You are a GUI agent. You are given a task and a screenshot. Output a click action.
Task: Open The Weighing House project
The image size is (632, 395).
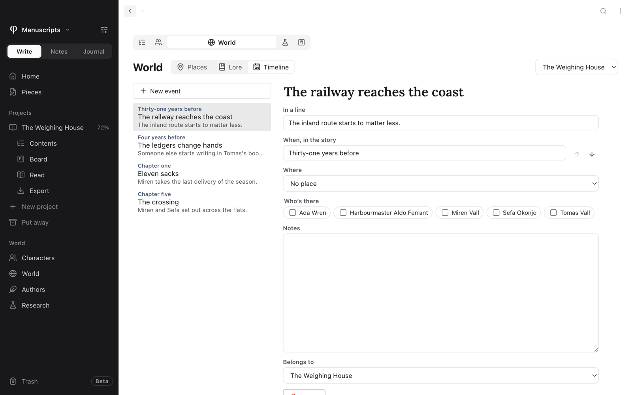(x=59, y=128)
